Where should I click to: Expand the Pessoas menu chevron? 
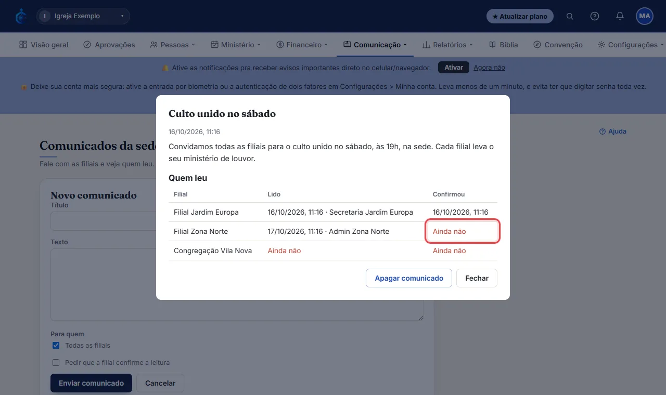click(x=194, y=45)
